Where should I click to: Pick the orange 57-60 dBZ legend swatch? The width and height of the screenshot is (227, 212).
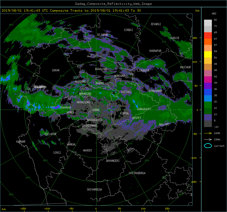tap(208, 42)
